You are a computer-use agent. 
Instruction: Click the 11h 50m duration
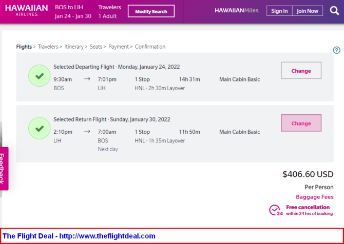coord(189,132)
